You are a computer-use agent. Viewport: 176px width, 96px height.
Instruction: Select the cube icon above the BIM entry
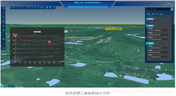[x=4, y=39]
